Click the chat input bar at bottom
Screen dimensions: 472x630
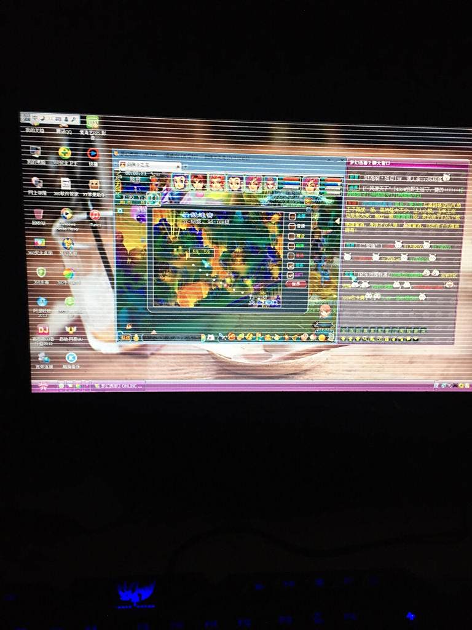172,337
